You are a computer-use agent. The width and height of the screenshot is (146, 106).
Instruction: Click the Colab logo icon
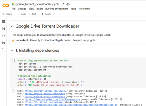point(6,6)
